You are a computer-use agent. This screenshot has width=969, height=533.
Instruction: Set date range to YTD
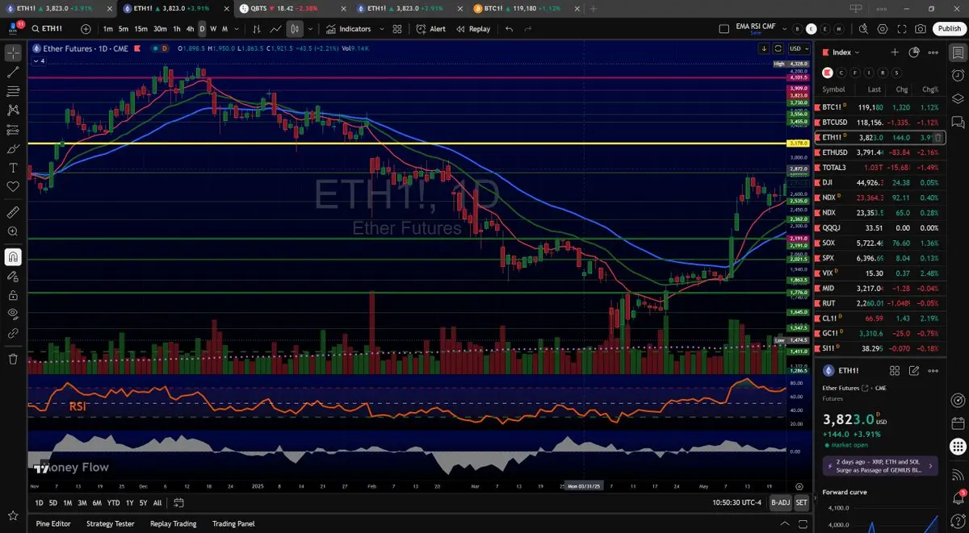pyautogui.click(x=113, y=502)
